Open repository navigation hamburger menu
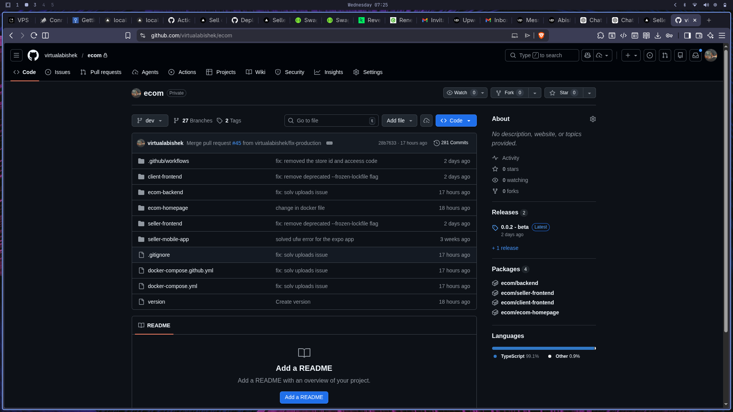 (16, 55)
